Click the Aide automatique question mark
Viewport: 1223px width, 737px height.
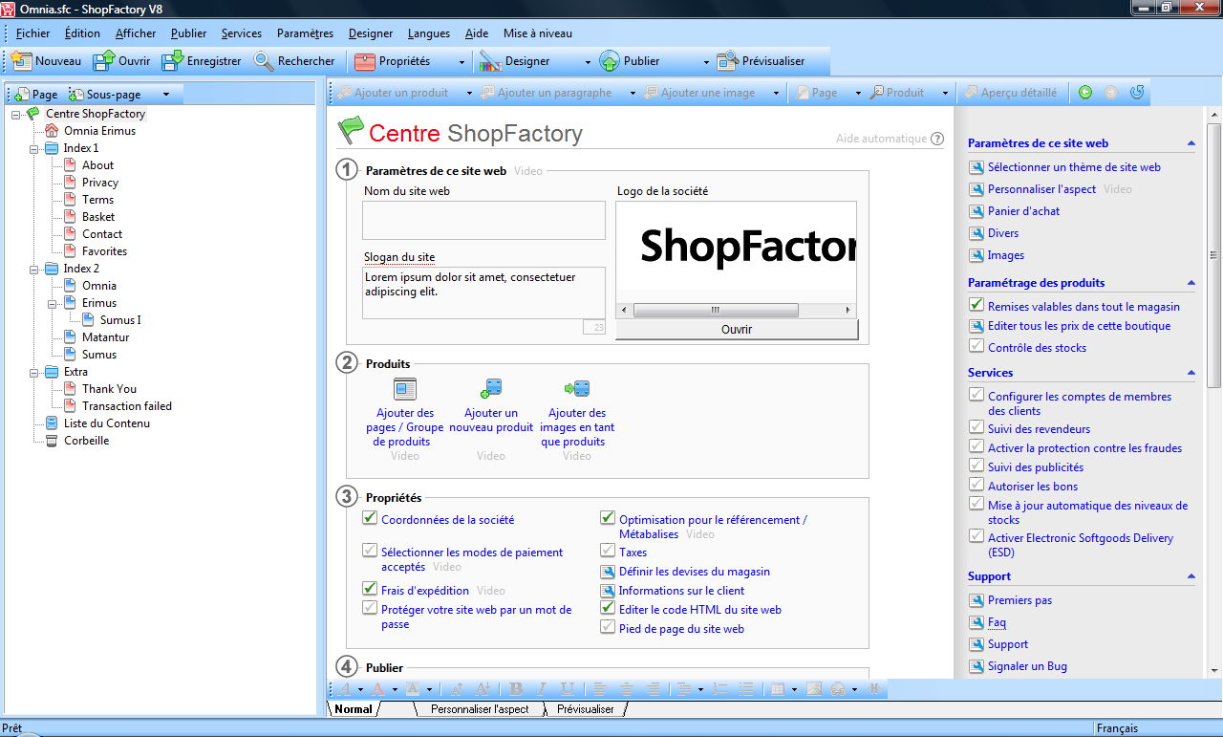(937, 139)
